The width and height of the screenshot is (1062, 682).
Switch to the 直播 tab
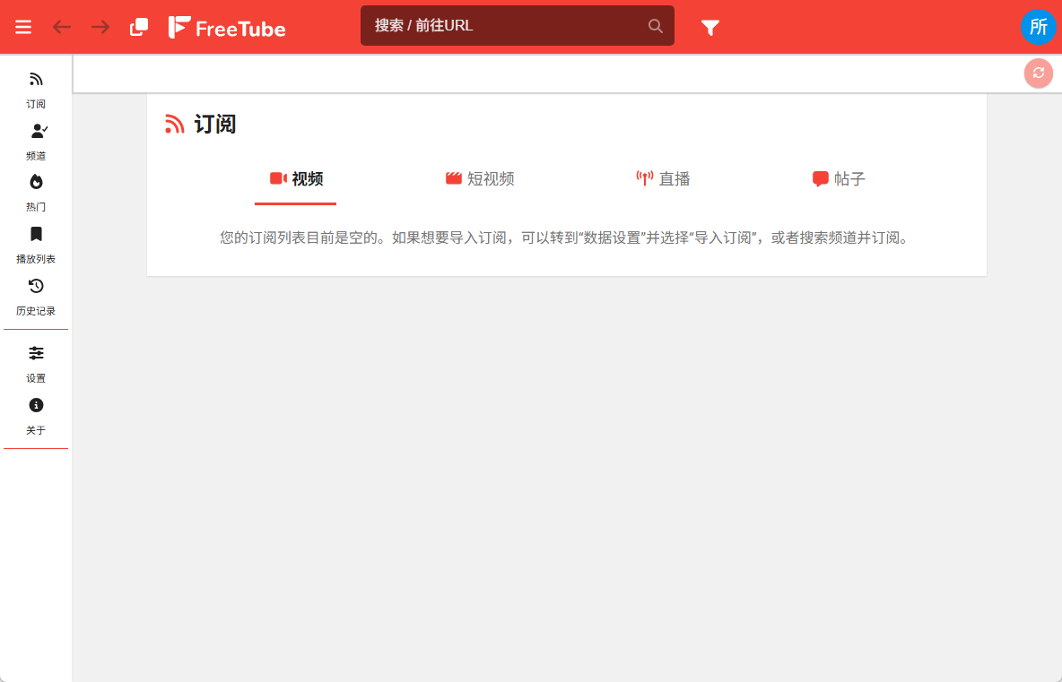pos(663,179)
